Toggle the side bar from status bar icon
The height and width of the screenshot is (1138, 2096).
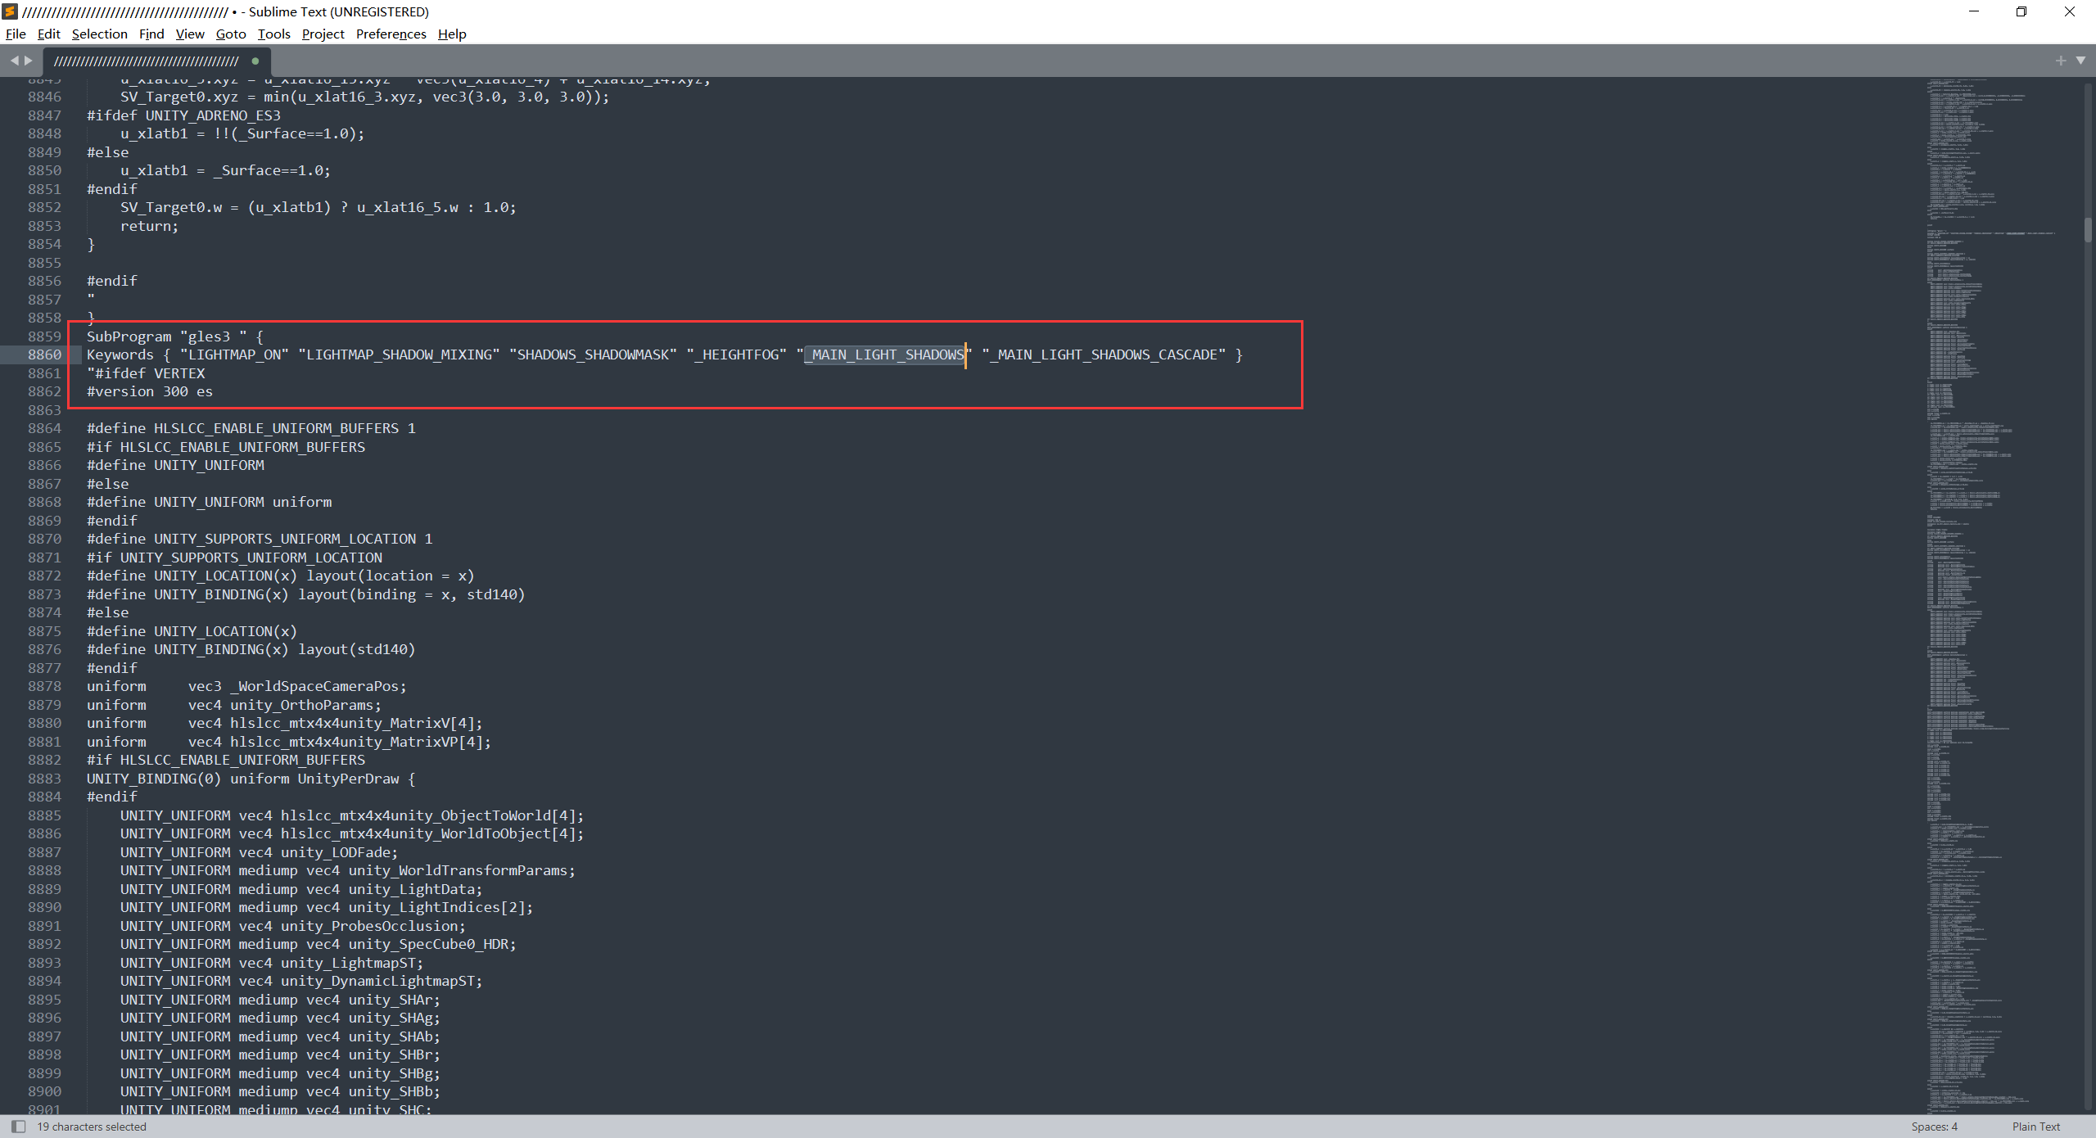coord(18,1127)
